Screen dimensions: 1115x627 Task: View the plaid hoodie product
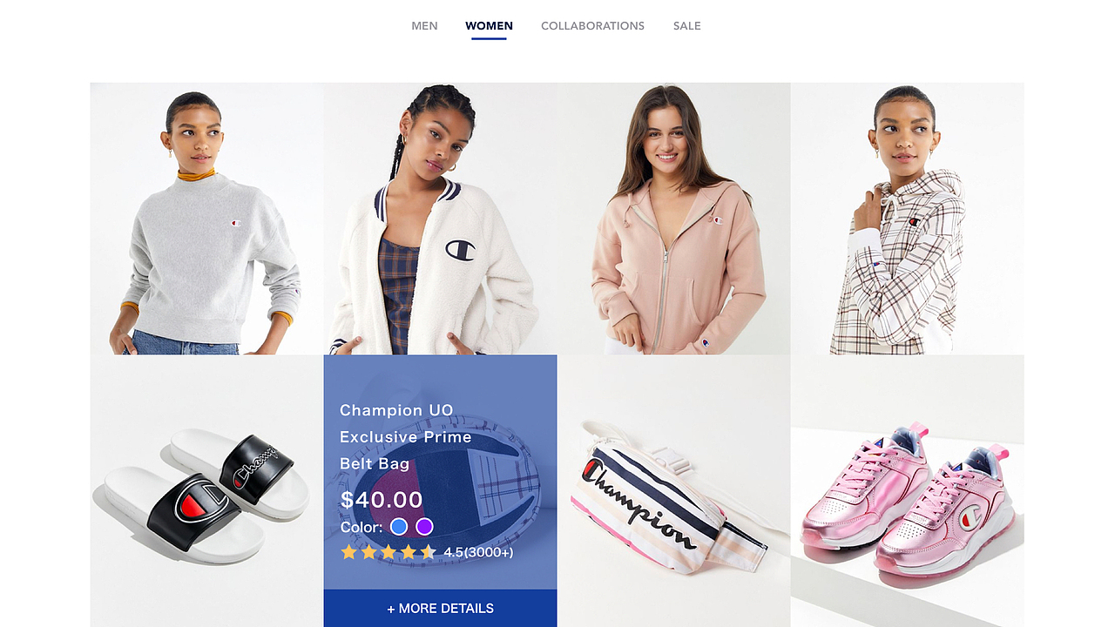click(x=908, y=219)
